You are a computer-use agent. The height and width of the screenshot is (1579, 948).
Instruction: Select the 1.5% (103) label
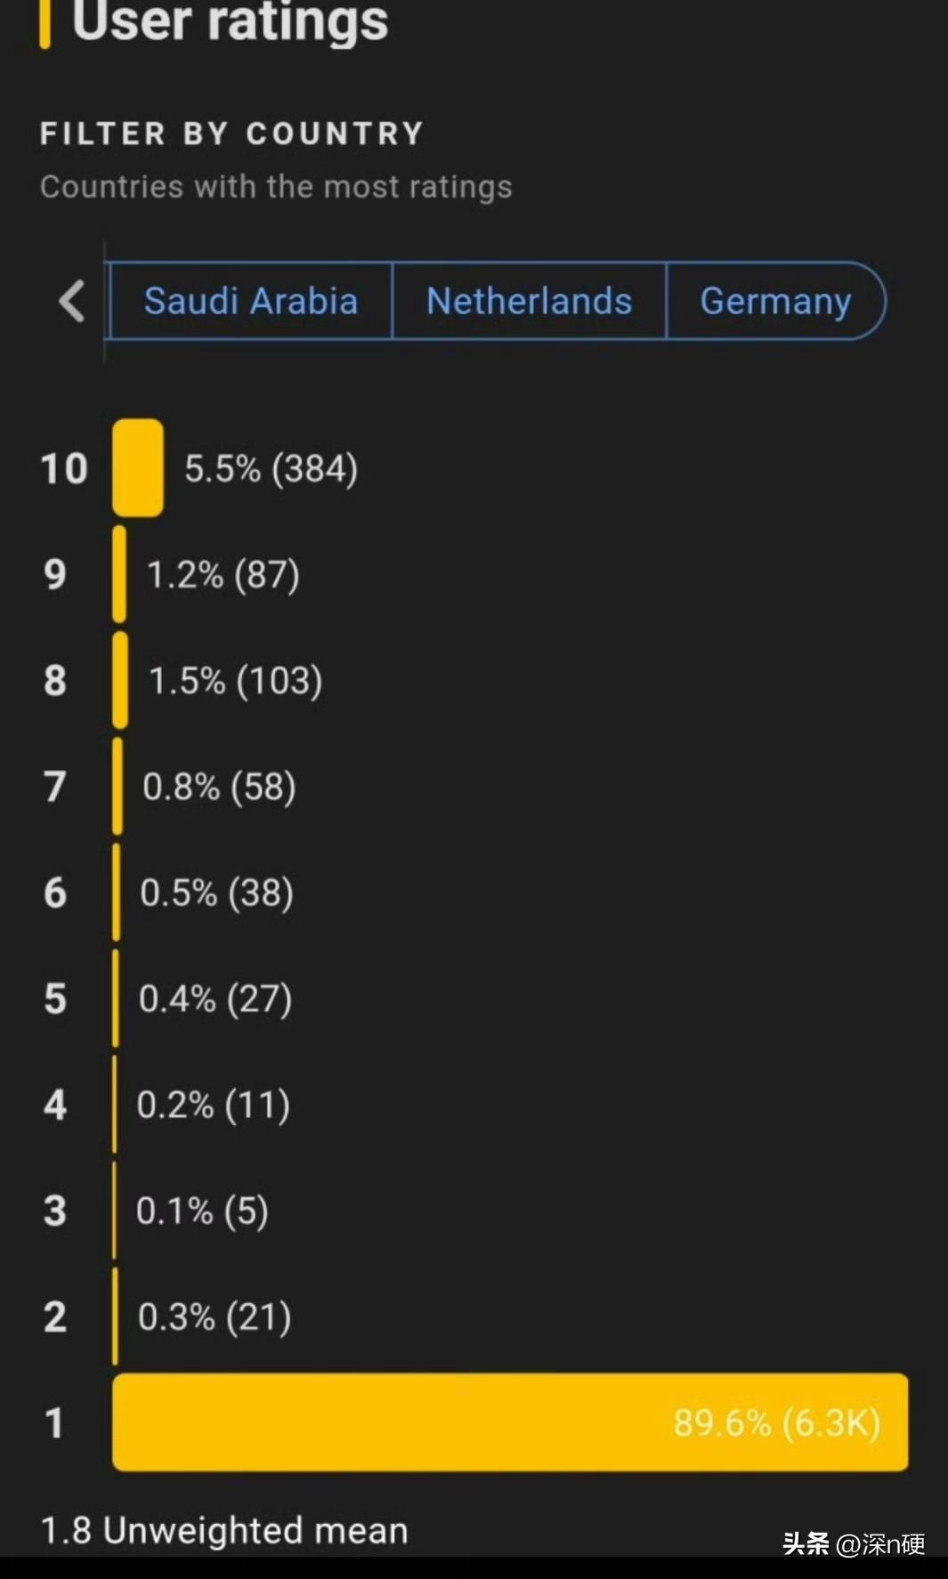click(x=235, y=680)
